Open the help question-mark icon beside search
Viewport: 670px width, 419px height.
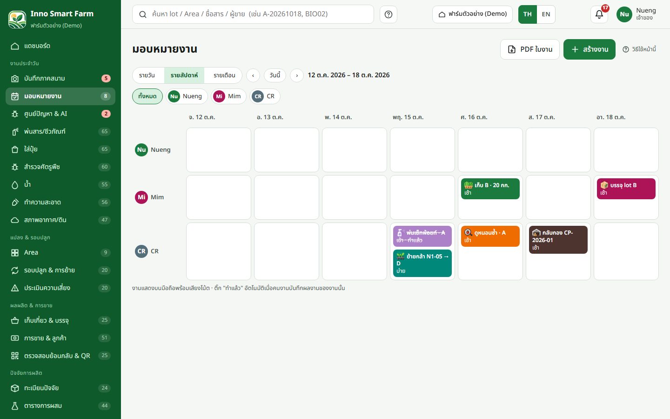click(389, 14)
